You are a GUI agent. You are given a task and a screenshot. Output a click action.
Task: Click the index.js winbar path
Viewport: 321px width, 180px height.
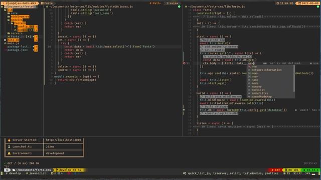point(91,6)
